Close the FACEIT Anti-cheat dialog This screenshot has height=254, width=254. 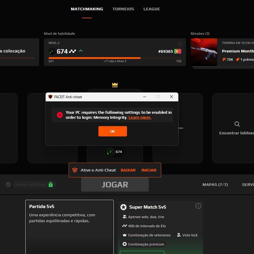pyautogui.click(x=171, y=97)
